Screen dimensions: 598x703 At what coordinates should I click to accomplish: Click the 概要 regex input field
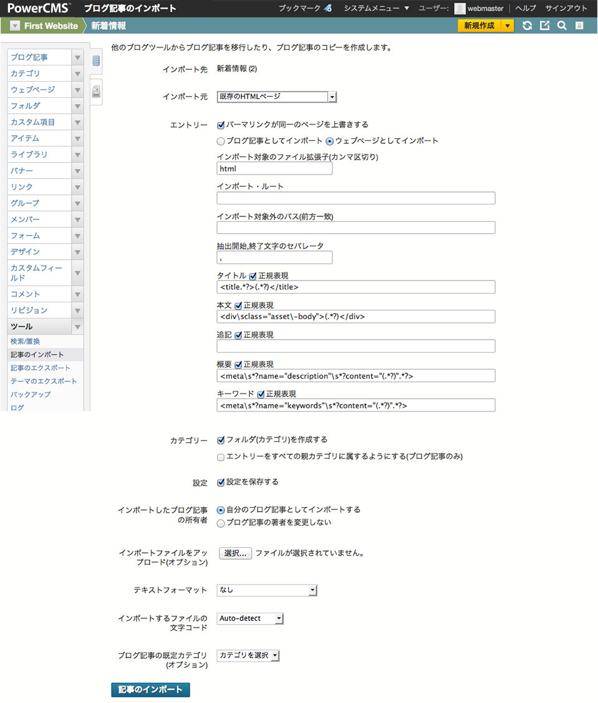click(x=356, y=376)
